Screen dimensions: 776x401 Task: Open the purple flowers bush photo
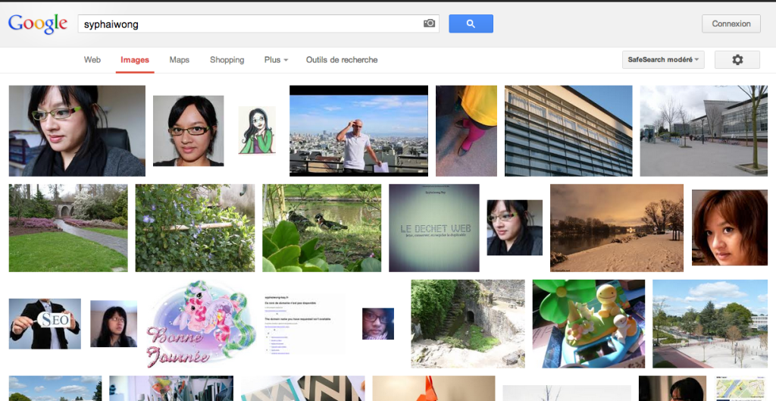point(195,227)
